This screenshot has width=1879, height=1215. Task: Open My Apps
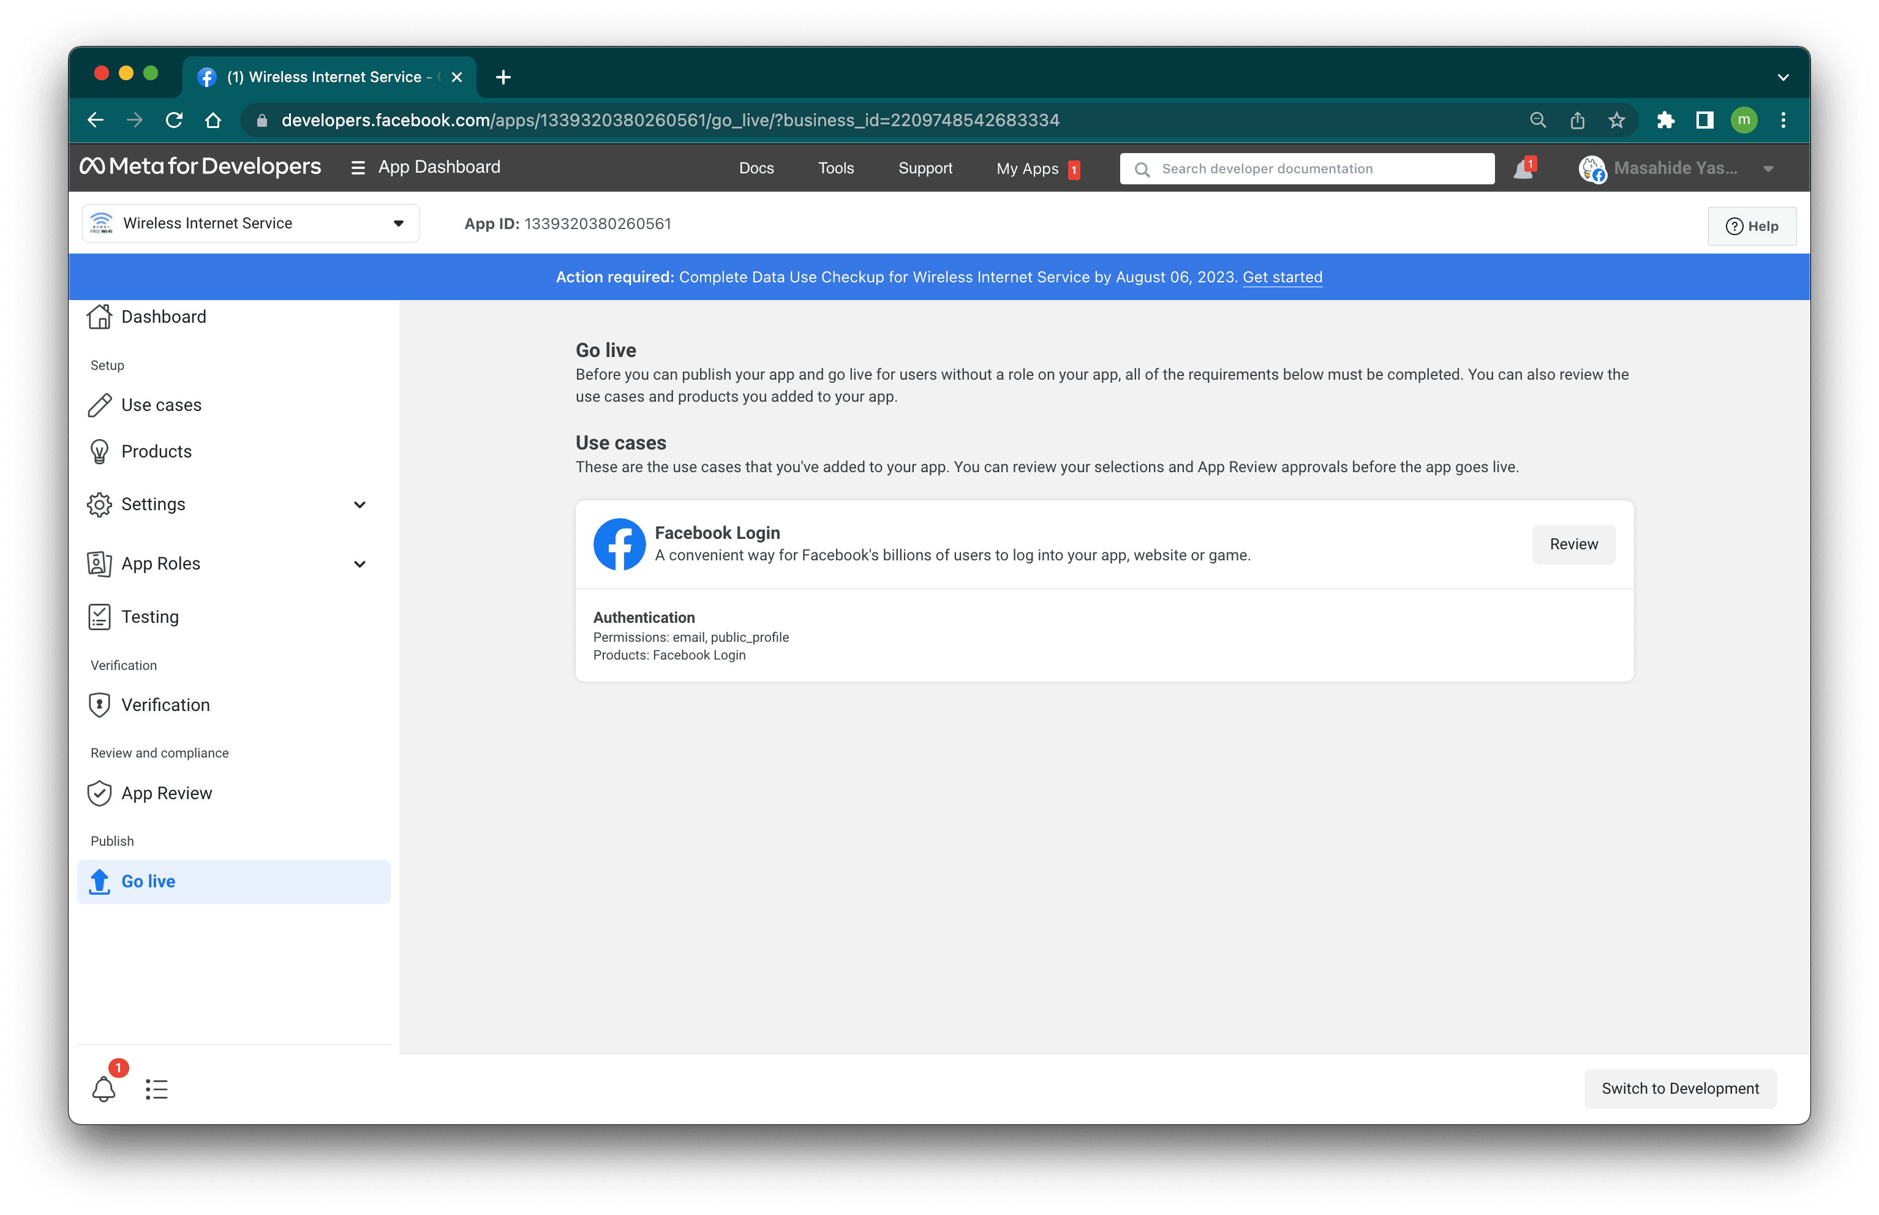pos(1026,169)
